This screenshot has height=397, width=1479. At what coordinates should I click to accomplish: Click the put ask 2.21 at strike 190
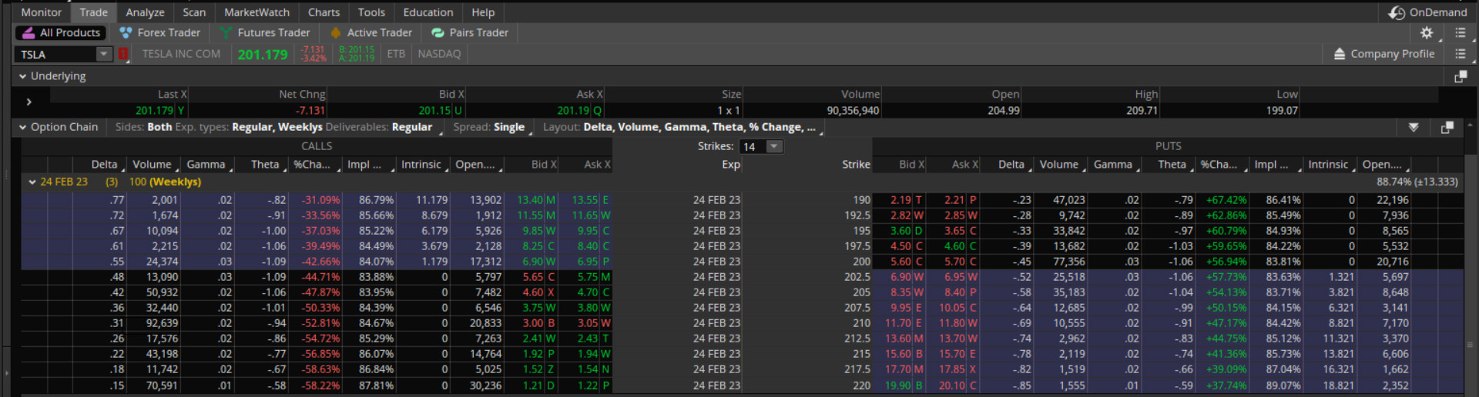click(954, 200)
